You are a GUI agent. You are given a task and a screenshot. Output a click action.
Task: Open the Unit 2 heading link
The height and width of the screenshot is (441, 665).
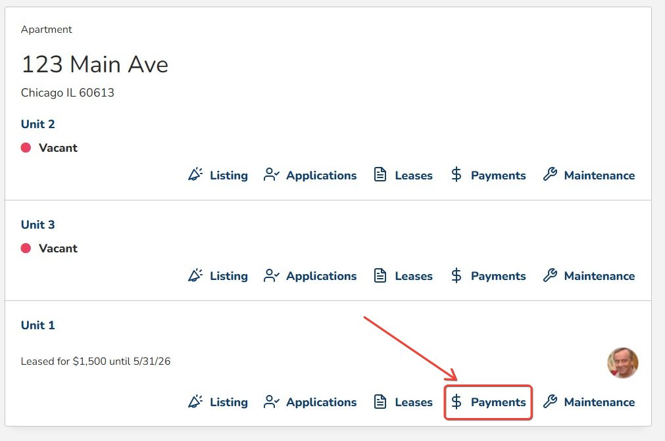coord(37,124)
